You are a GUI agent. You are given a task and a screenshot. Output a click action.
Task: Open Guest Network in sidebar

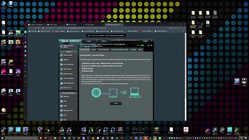point(68,64)
